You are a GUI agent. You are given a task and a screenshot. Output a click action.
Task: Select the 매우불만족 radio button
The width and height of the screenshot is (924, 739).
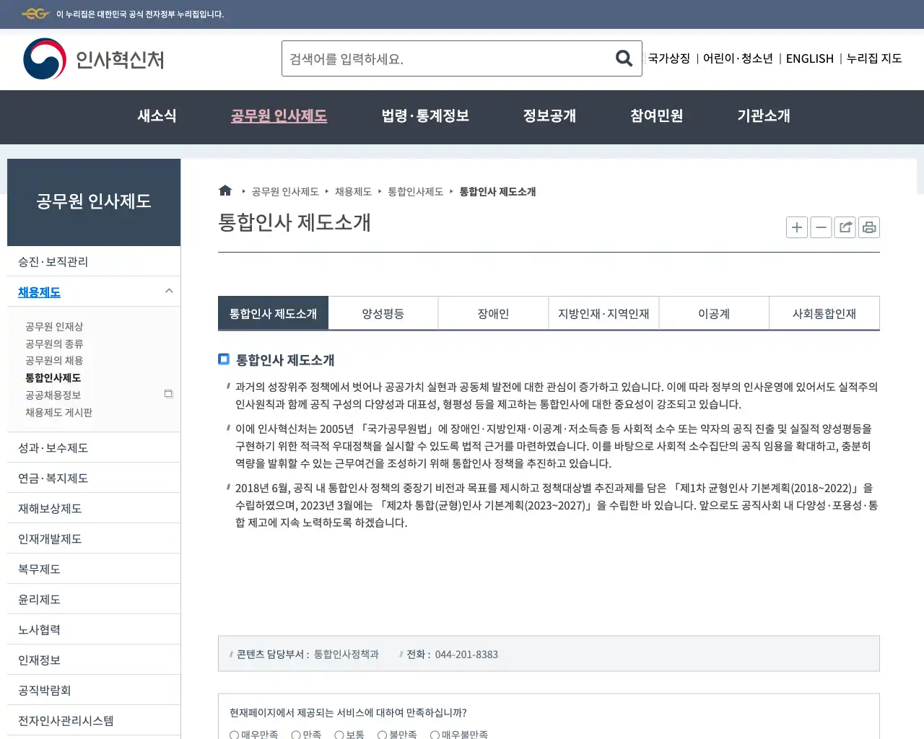click(x=435, y=735)
